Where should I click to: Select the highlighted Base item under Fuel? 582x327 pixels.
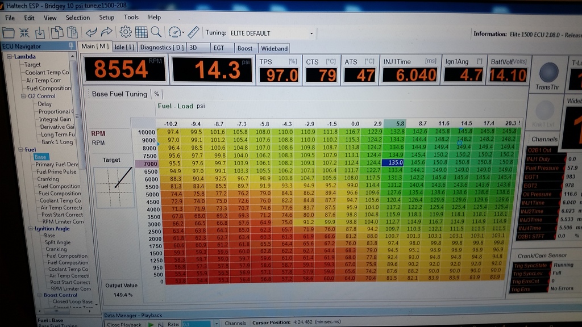[40, 157]
